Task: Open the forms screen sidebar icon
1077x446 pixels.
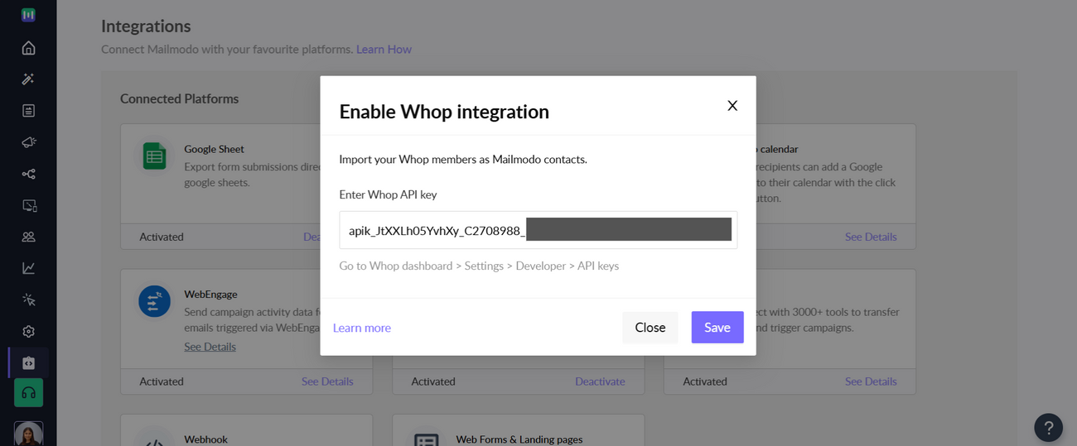Action: tap(28, 205)
